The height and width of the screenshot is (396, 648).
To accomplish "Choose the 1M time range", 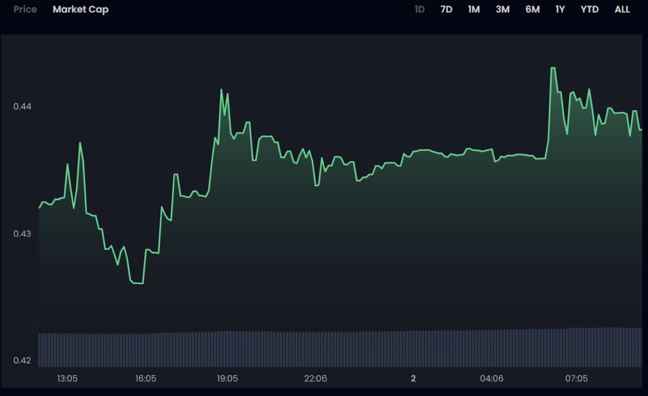I will pos(473,9).
